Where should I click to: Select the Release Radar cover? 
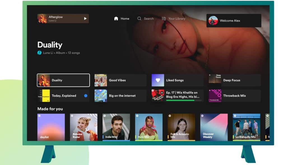click(83, 127)
